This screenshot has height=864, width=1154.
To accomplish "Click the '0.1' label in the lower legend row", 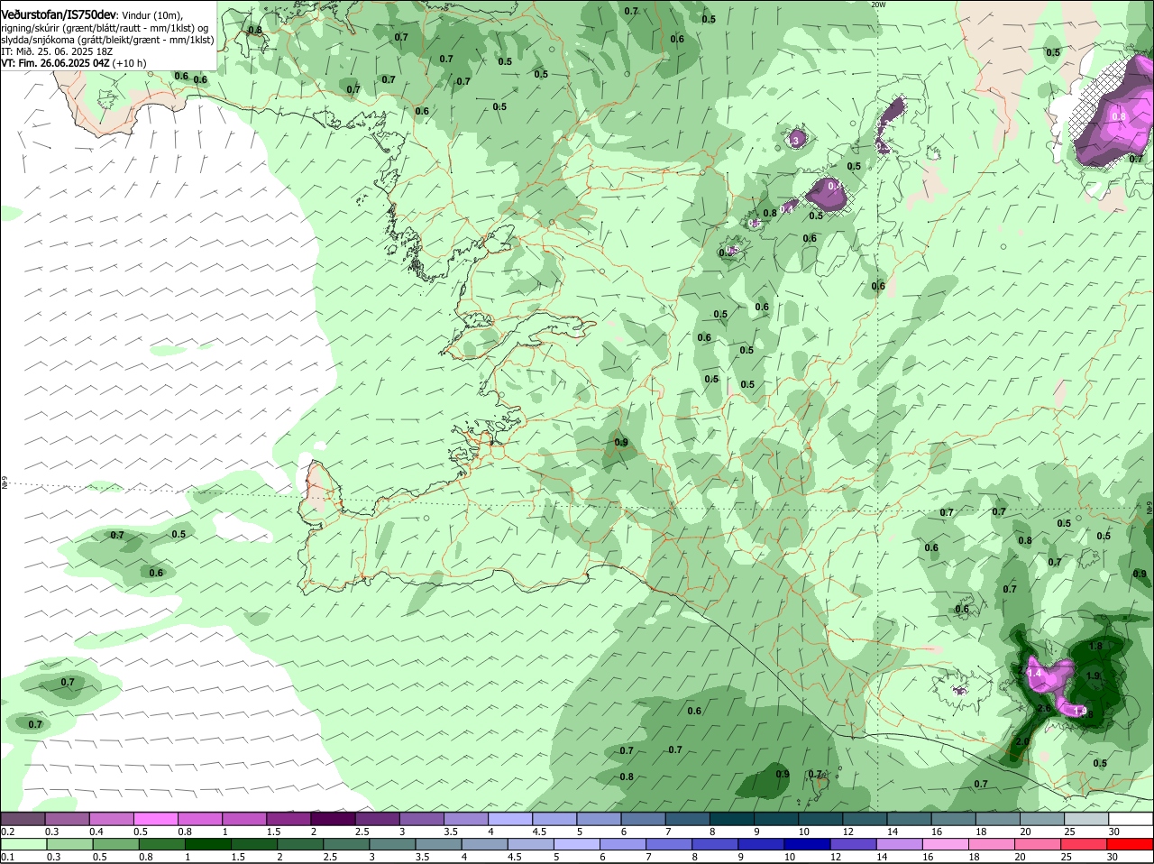I will pos(8,857).
